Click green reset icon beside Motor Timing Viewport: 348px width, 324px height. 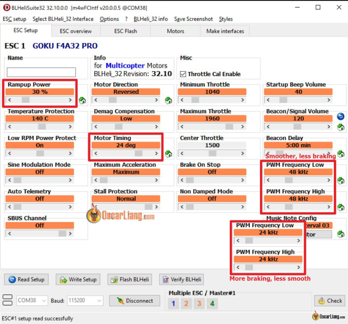pyautogui.click(x=168, y=154)
